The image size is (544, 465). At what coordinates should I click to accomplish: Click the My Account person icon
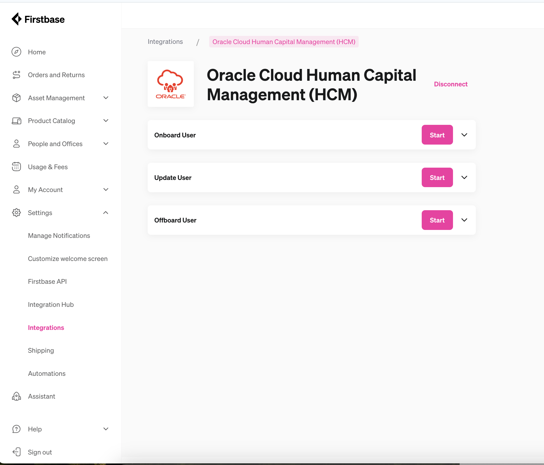point(16,190)
